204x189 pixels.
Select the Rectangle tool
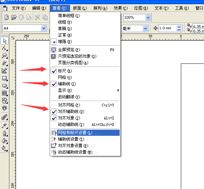click(4, 78)
